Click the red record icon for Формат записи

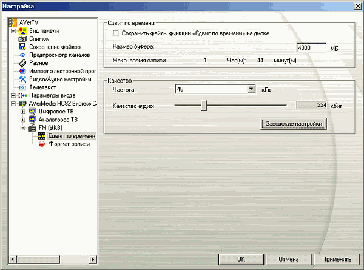pyautogui.click(x=42, y=144)
